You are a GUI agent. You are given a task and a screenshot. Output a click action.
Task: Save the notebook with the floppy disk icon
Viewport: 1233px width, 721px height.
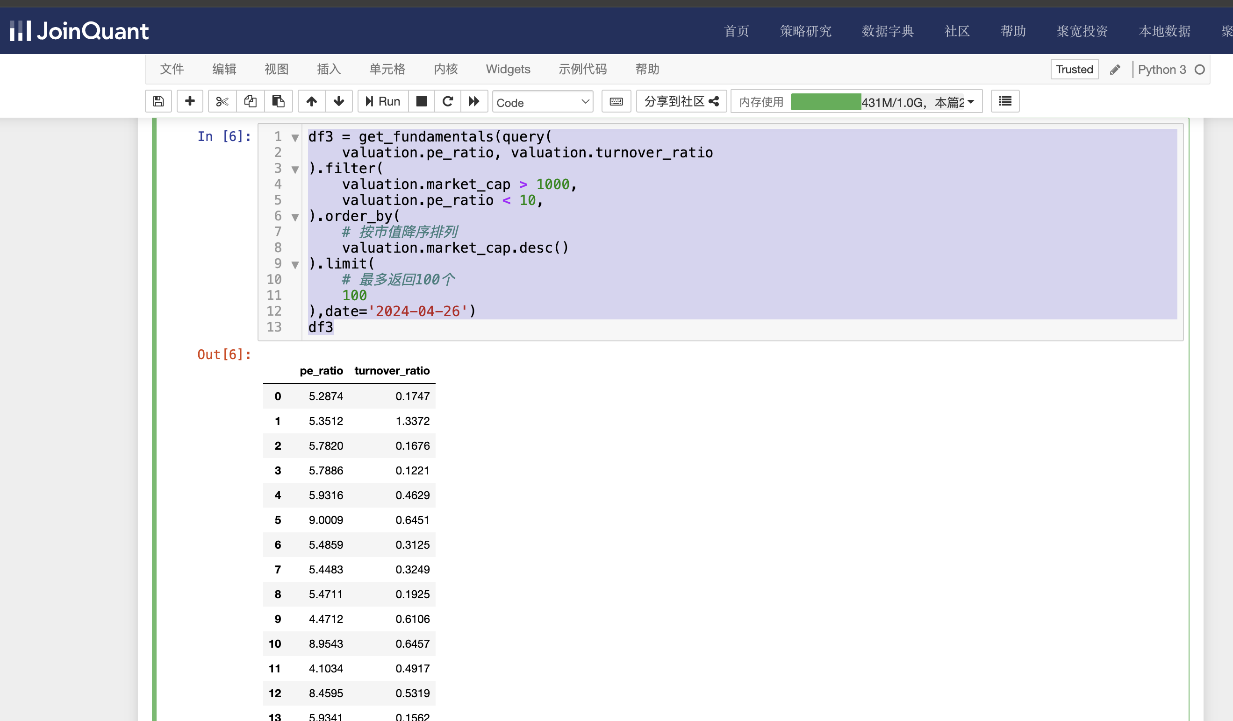[x=158, y=101]
